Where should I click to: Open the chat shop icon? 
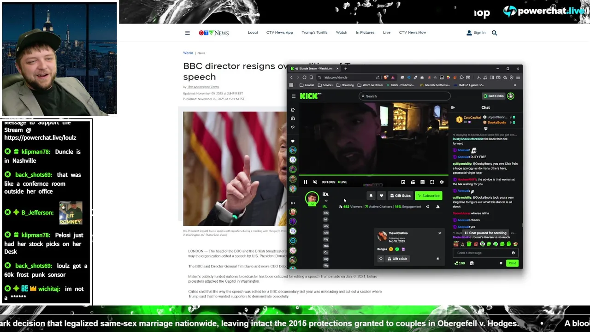tap(472, 263)
